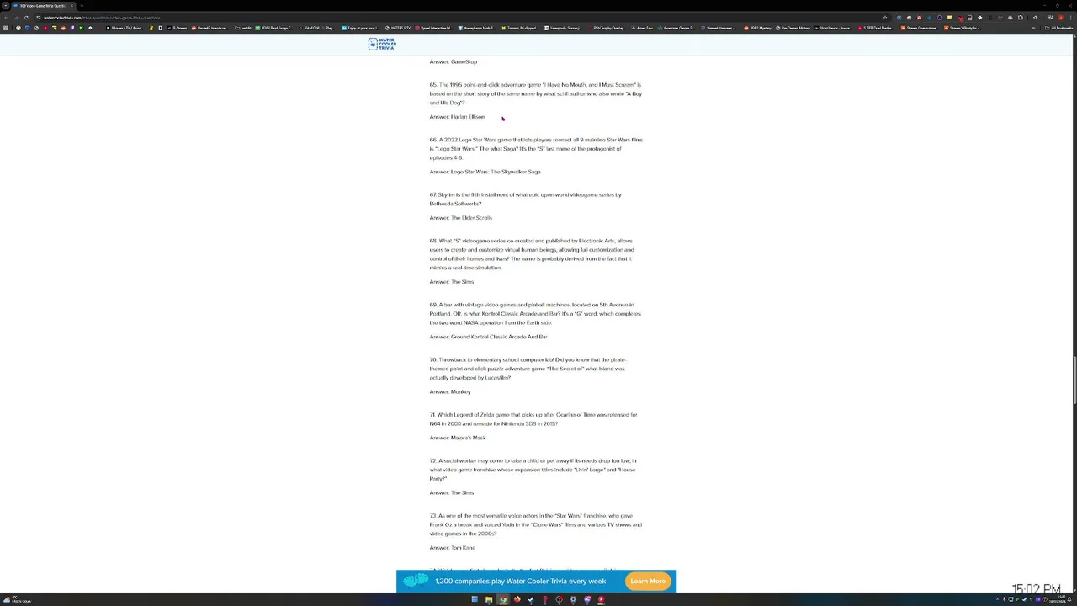Show hidden system tray icons

click(x=998, y=599)
